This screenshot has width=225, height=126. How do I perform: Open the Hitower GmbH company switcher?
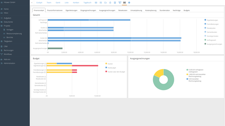[x=9, y=2]
